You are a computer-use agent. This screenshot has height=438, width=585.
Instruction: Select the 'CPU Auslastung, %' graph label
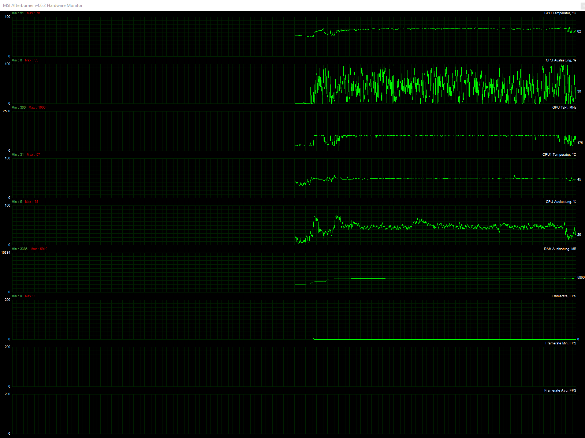tap(561, 202)
